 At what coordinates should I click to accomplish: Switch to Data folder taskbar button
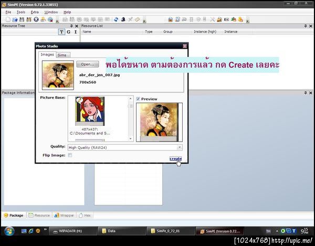[x=122, y=231]
